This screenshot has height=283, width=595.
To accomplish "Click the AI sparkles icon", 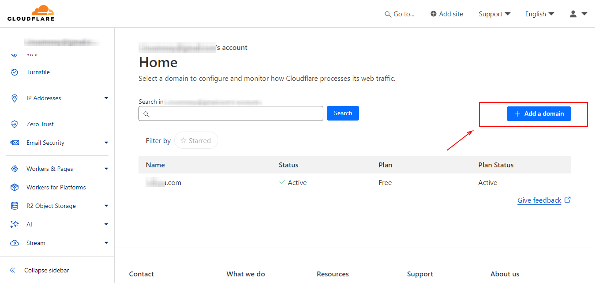I will click(15, 224).
